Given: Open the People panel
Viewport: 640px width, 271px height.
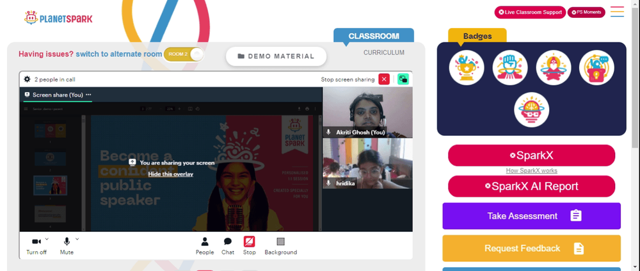Looking at the screenshot, I should coord(205,246).
